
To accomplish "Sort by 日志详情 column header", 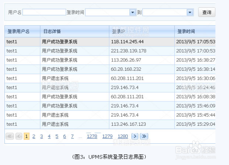I will tap(75, 32).
